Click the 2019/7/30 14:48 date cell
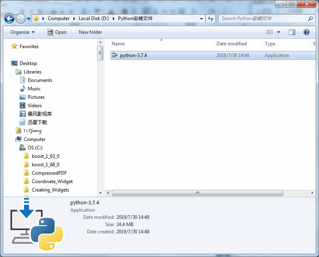319x257 pixels. [x=233, y=55]
